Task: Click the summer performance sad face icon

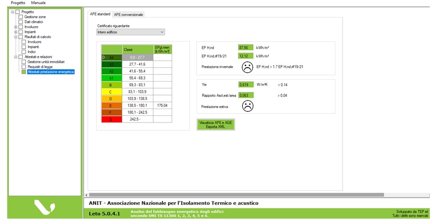Action: coord(247,106)
